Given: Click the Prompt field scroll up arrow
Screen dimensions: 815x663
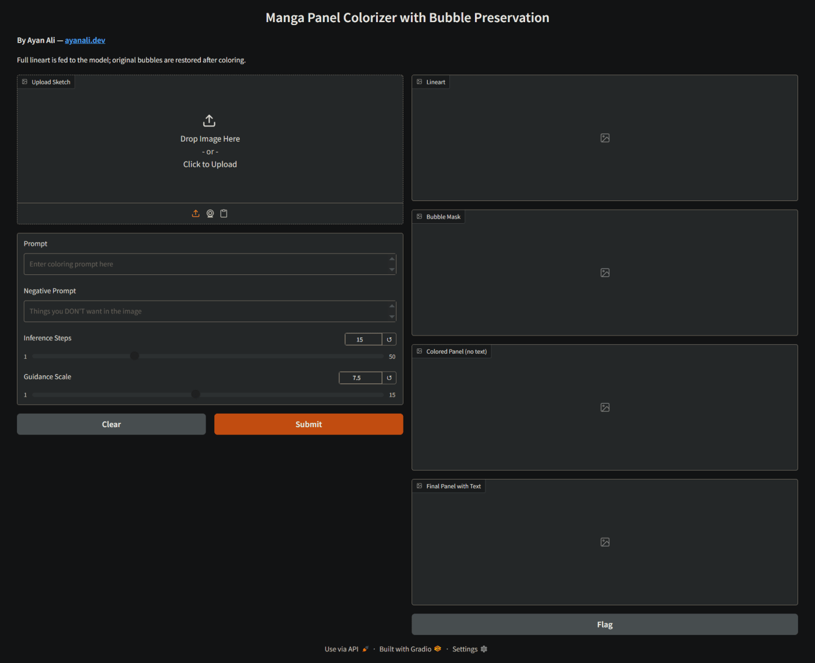Looking at the screenshot, I should tap(392, 259).
